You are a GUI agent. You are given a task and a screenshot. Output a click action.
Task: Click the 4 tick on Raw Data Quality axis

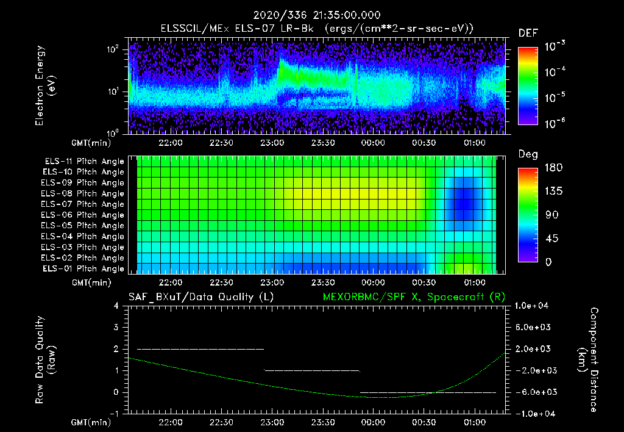[116, 306]
